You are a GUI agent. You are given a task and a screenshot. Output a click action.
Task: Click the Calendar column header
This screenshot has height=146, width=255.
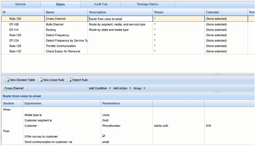[226, 12]
